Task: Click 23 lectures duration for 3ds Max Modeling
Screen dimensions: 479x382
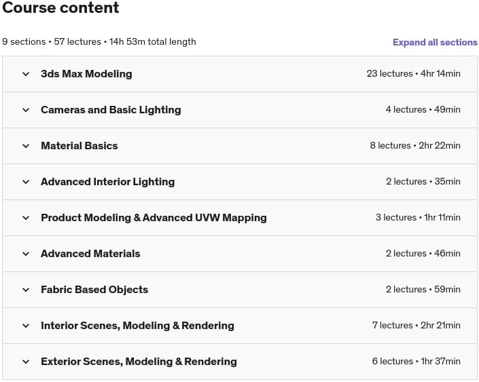Action: (x=413, y=74)
